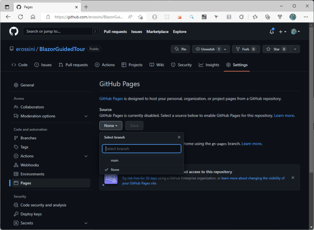This screenshot has width=314, height=230.
Task: Choose the main branch option
Action: click(142, 161)
